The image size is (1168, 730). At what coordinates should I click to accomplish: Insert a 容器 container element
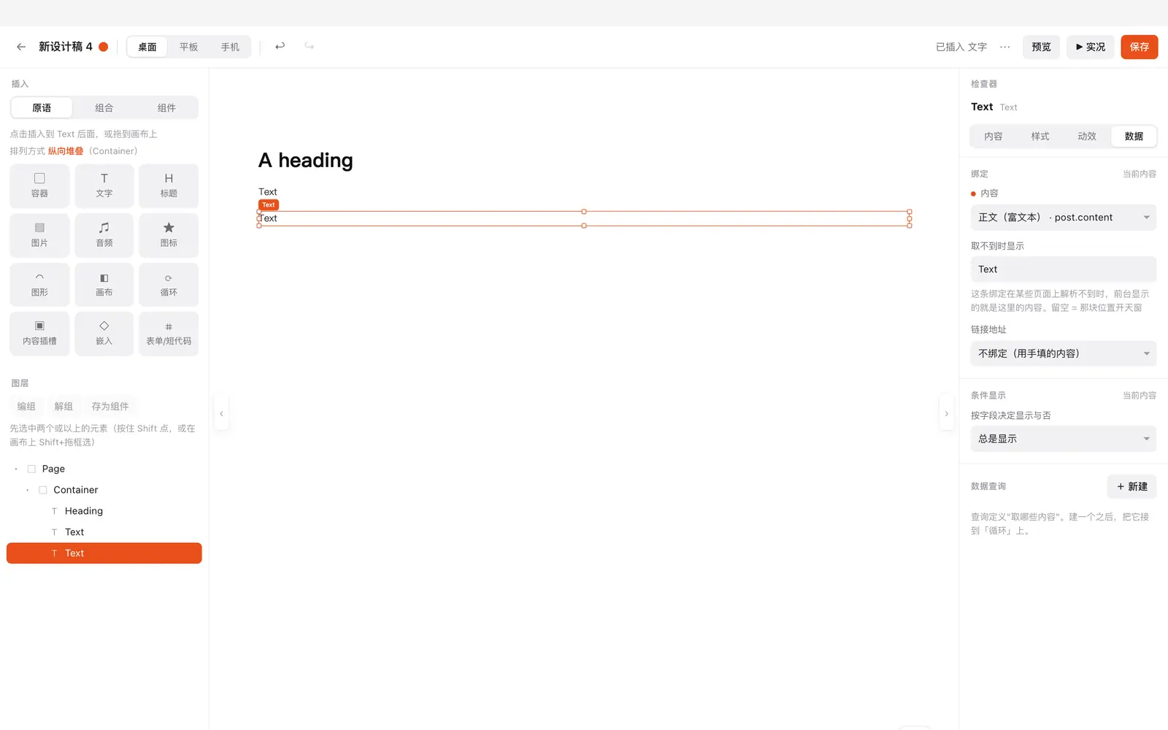pyautogui.click(x=39, y=186)
